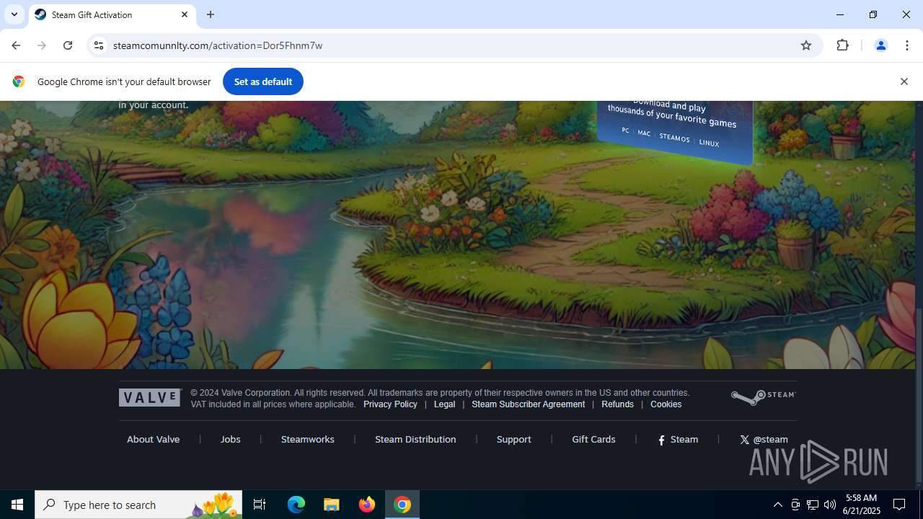Click the browser forward arrow
923x519 pixels.
tap(42, 45)
